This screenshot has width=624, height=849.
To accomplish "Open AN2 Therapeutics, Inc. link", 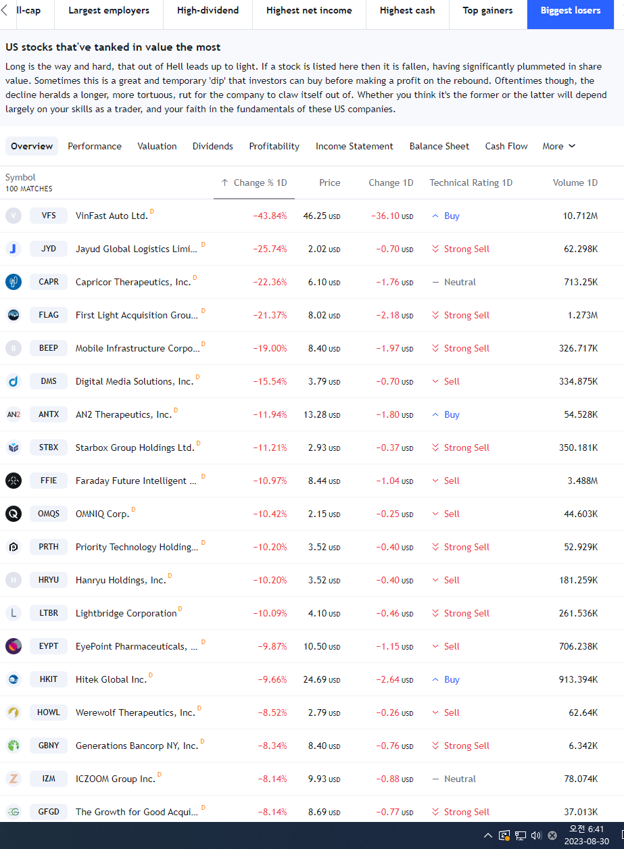I will [x=124, y=414].
